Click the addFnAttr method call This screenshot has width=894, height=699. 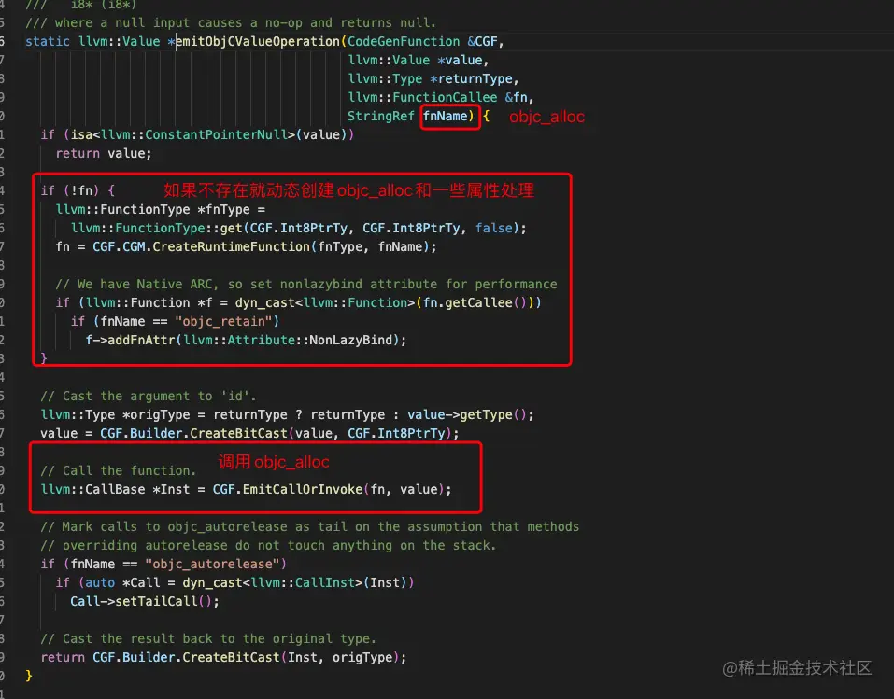pos(141,340)
